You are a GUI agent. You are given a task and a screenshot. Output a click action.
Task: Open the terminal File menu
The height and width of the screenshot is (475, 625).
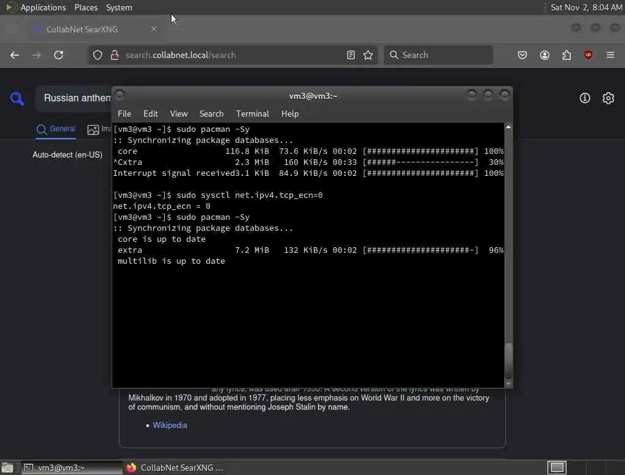[125, 114]
